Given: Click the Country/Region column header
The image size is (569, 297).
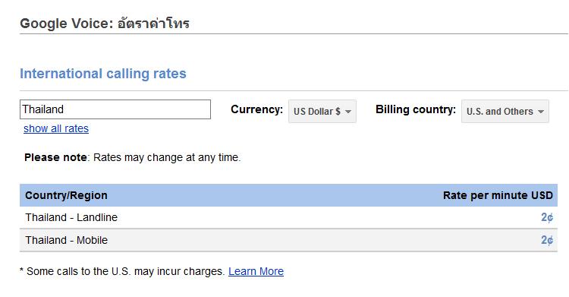Looking at the screenshot, I should coord(66,195).
